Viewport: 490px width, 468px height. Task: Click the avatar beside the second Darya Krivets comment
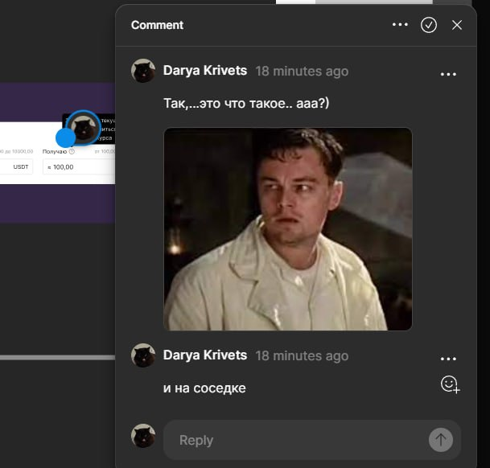[143, 355]
